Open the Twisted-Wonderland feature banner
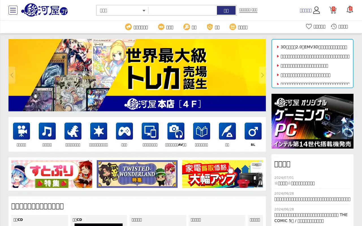The image size is (362, 226). tap(137, 174)
